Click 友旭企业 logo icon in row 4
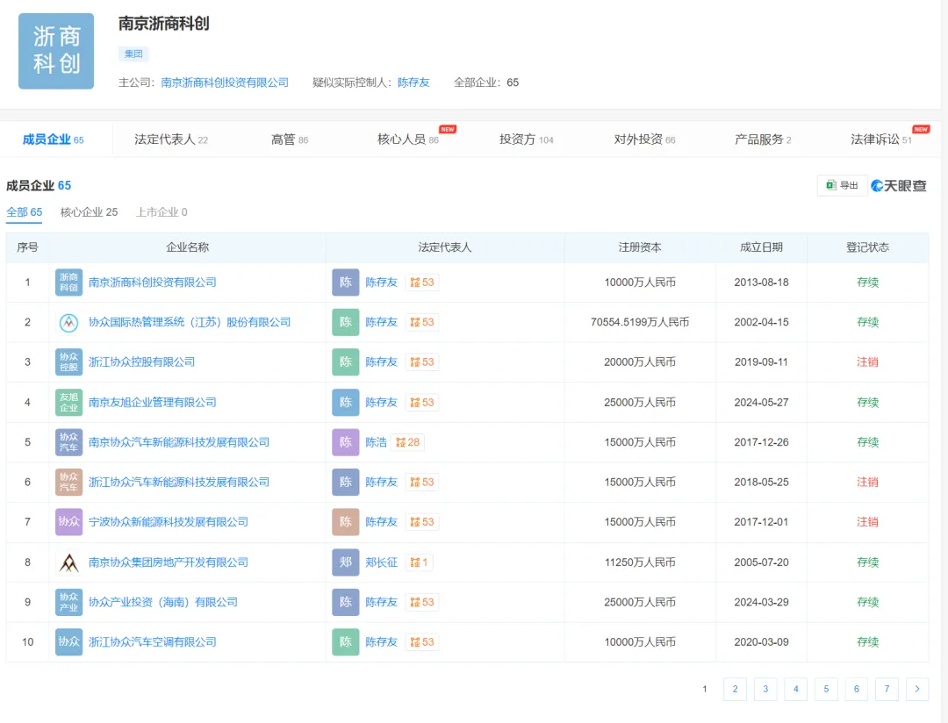Image resolution: width=948 pixels, height=723 pixels. 69,402
